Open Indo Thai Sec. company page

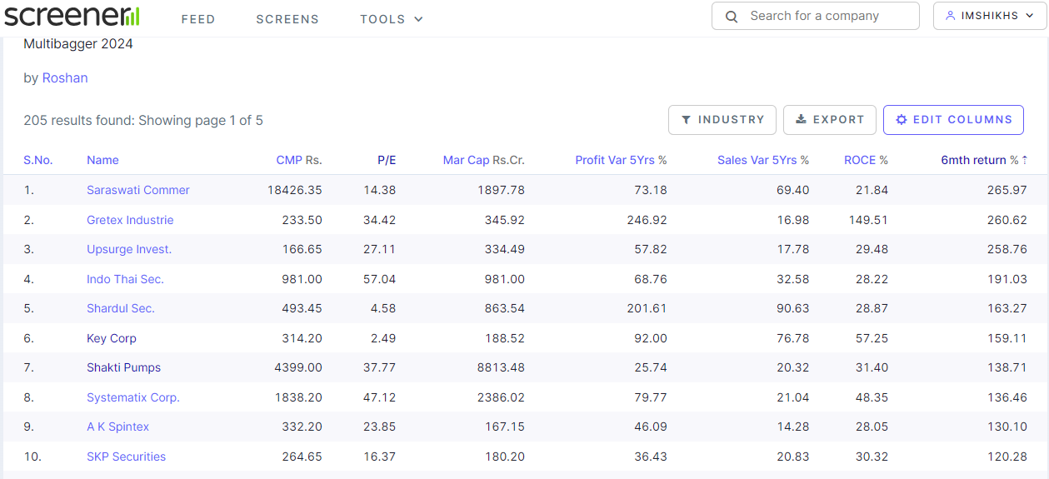coord(125,279)
